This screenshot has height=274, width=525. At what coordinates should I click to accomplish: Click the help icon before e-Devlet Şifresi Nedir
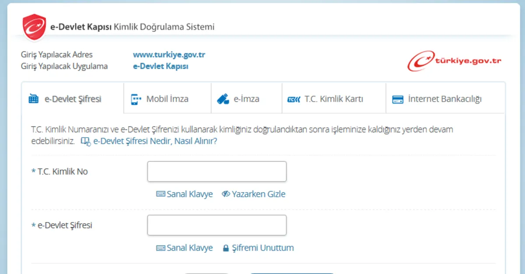coord(86,142)
